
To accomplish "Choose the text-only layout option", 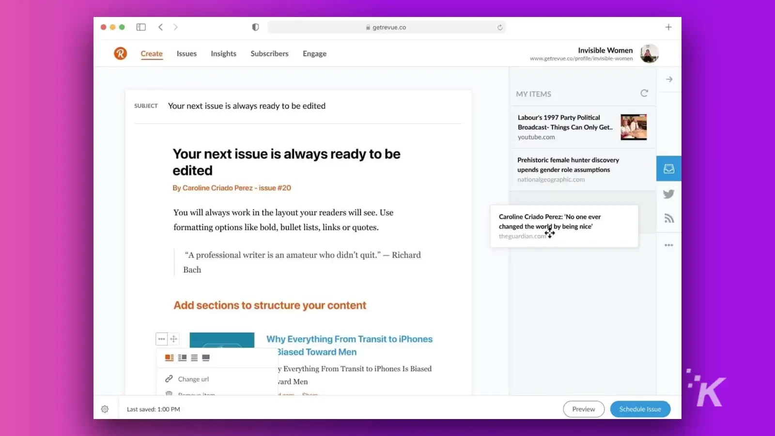I will pos(194,358).
